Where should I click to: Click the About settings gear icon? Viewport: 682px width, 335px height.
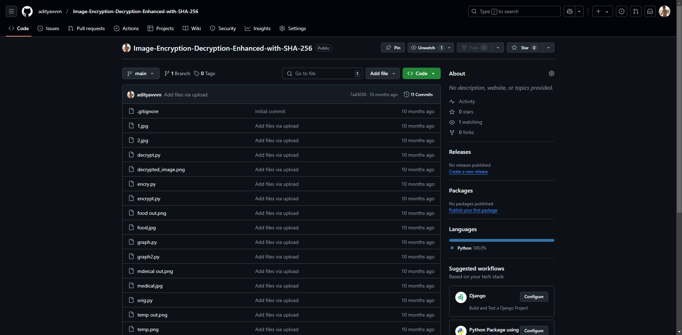(551, 73)
